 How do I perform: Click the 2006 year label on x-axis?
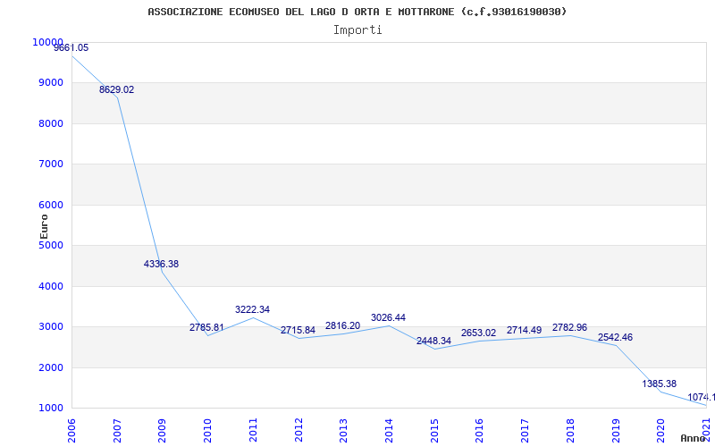click(71, 430)
